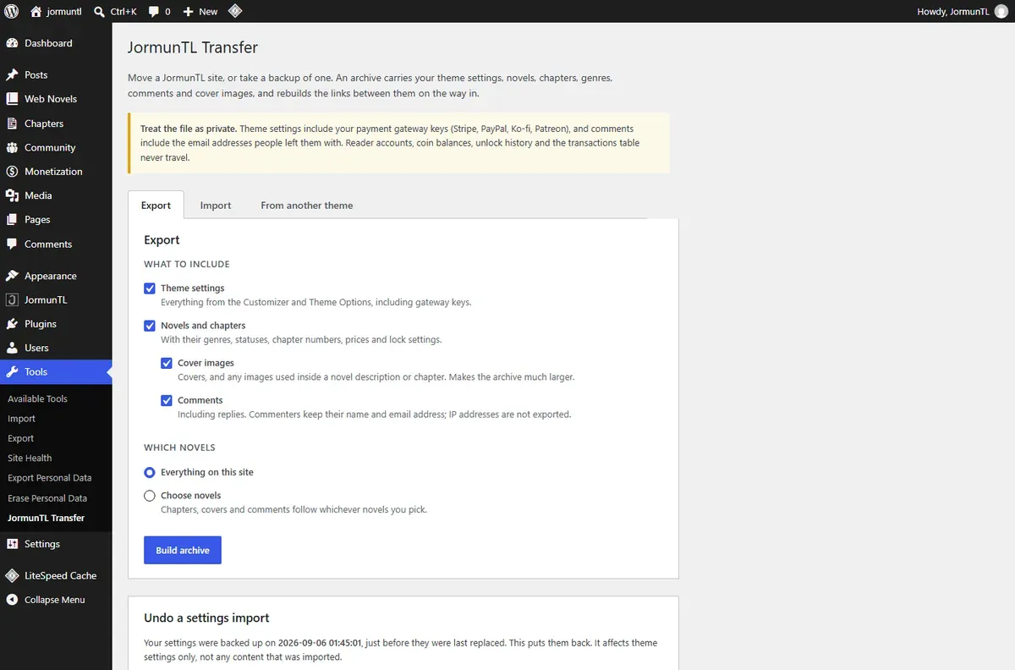Click the Posts pushpin icon
Screen dimensions: 1015x670
pos(12,74)
